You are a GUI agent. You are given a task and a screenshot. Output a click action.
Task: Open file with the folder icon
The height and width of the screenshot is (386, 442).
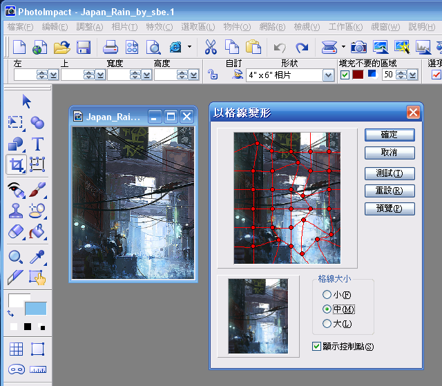tap(61, 47)
